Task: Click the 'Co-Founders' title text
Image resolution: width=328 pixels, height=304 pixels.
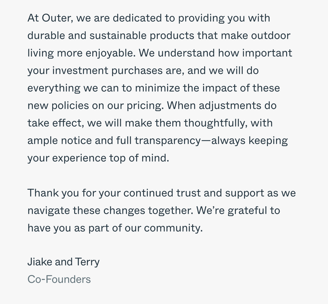Action: coord(59,279)
